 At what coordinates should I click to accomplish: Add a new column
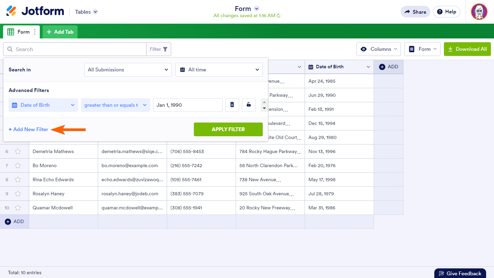point(389,67)
